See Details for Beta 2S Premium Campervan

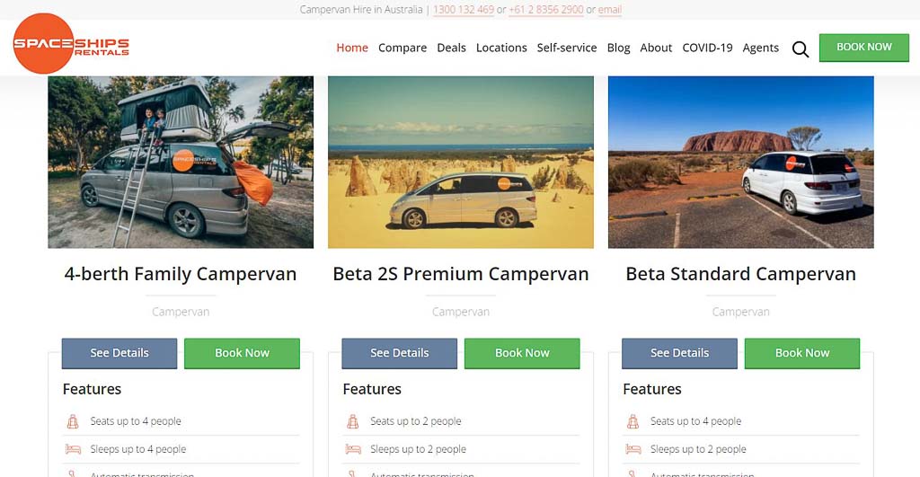coord(399,353)
